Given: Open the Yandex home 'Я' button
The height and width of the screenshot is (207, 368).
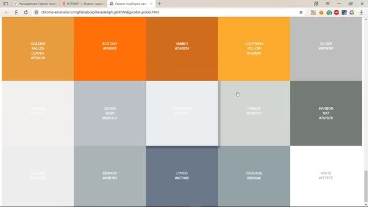Looking at the screenshot, I should click(16, 12).
